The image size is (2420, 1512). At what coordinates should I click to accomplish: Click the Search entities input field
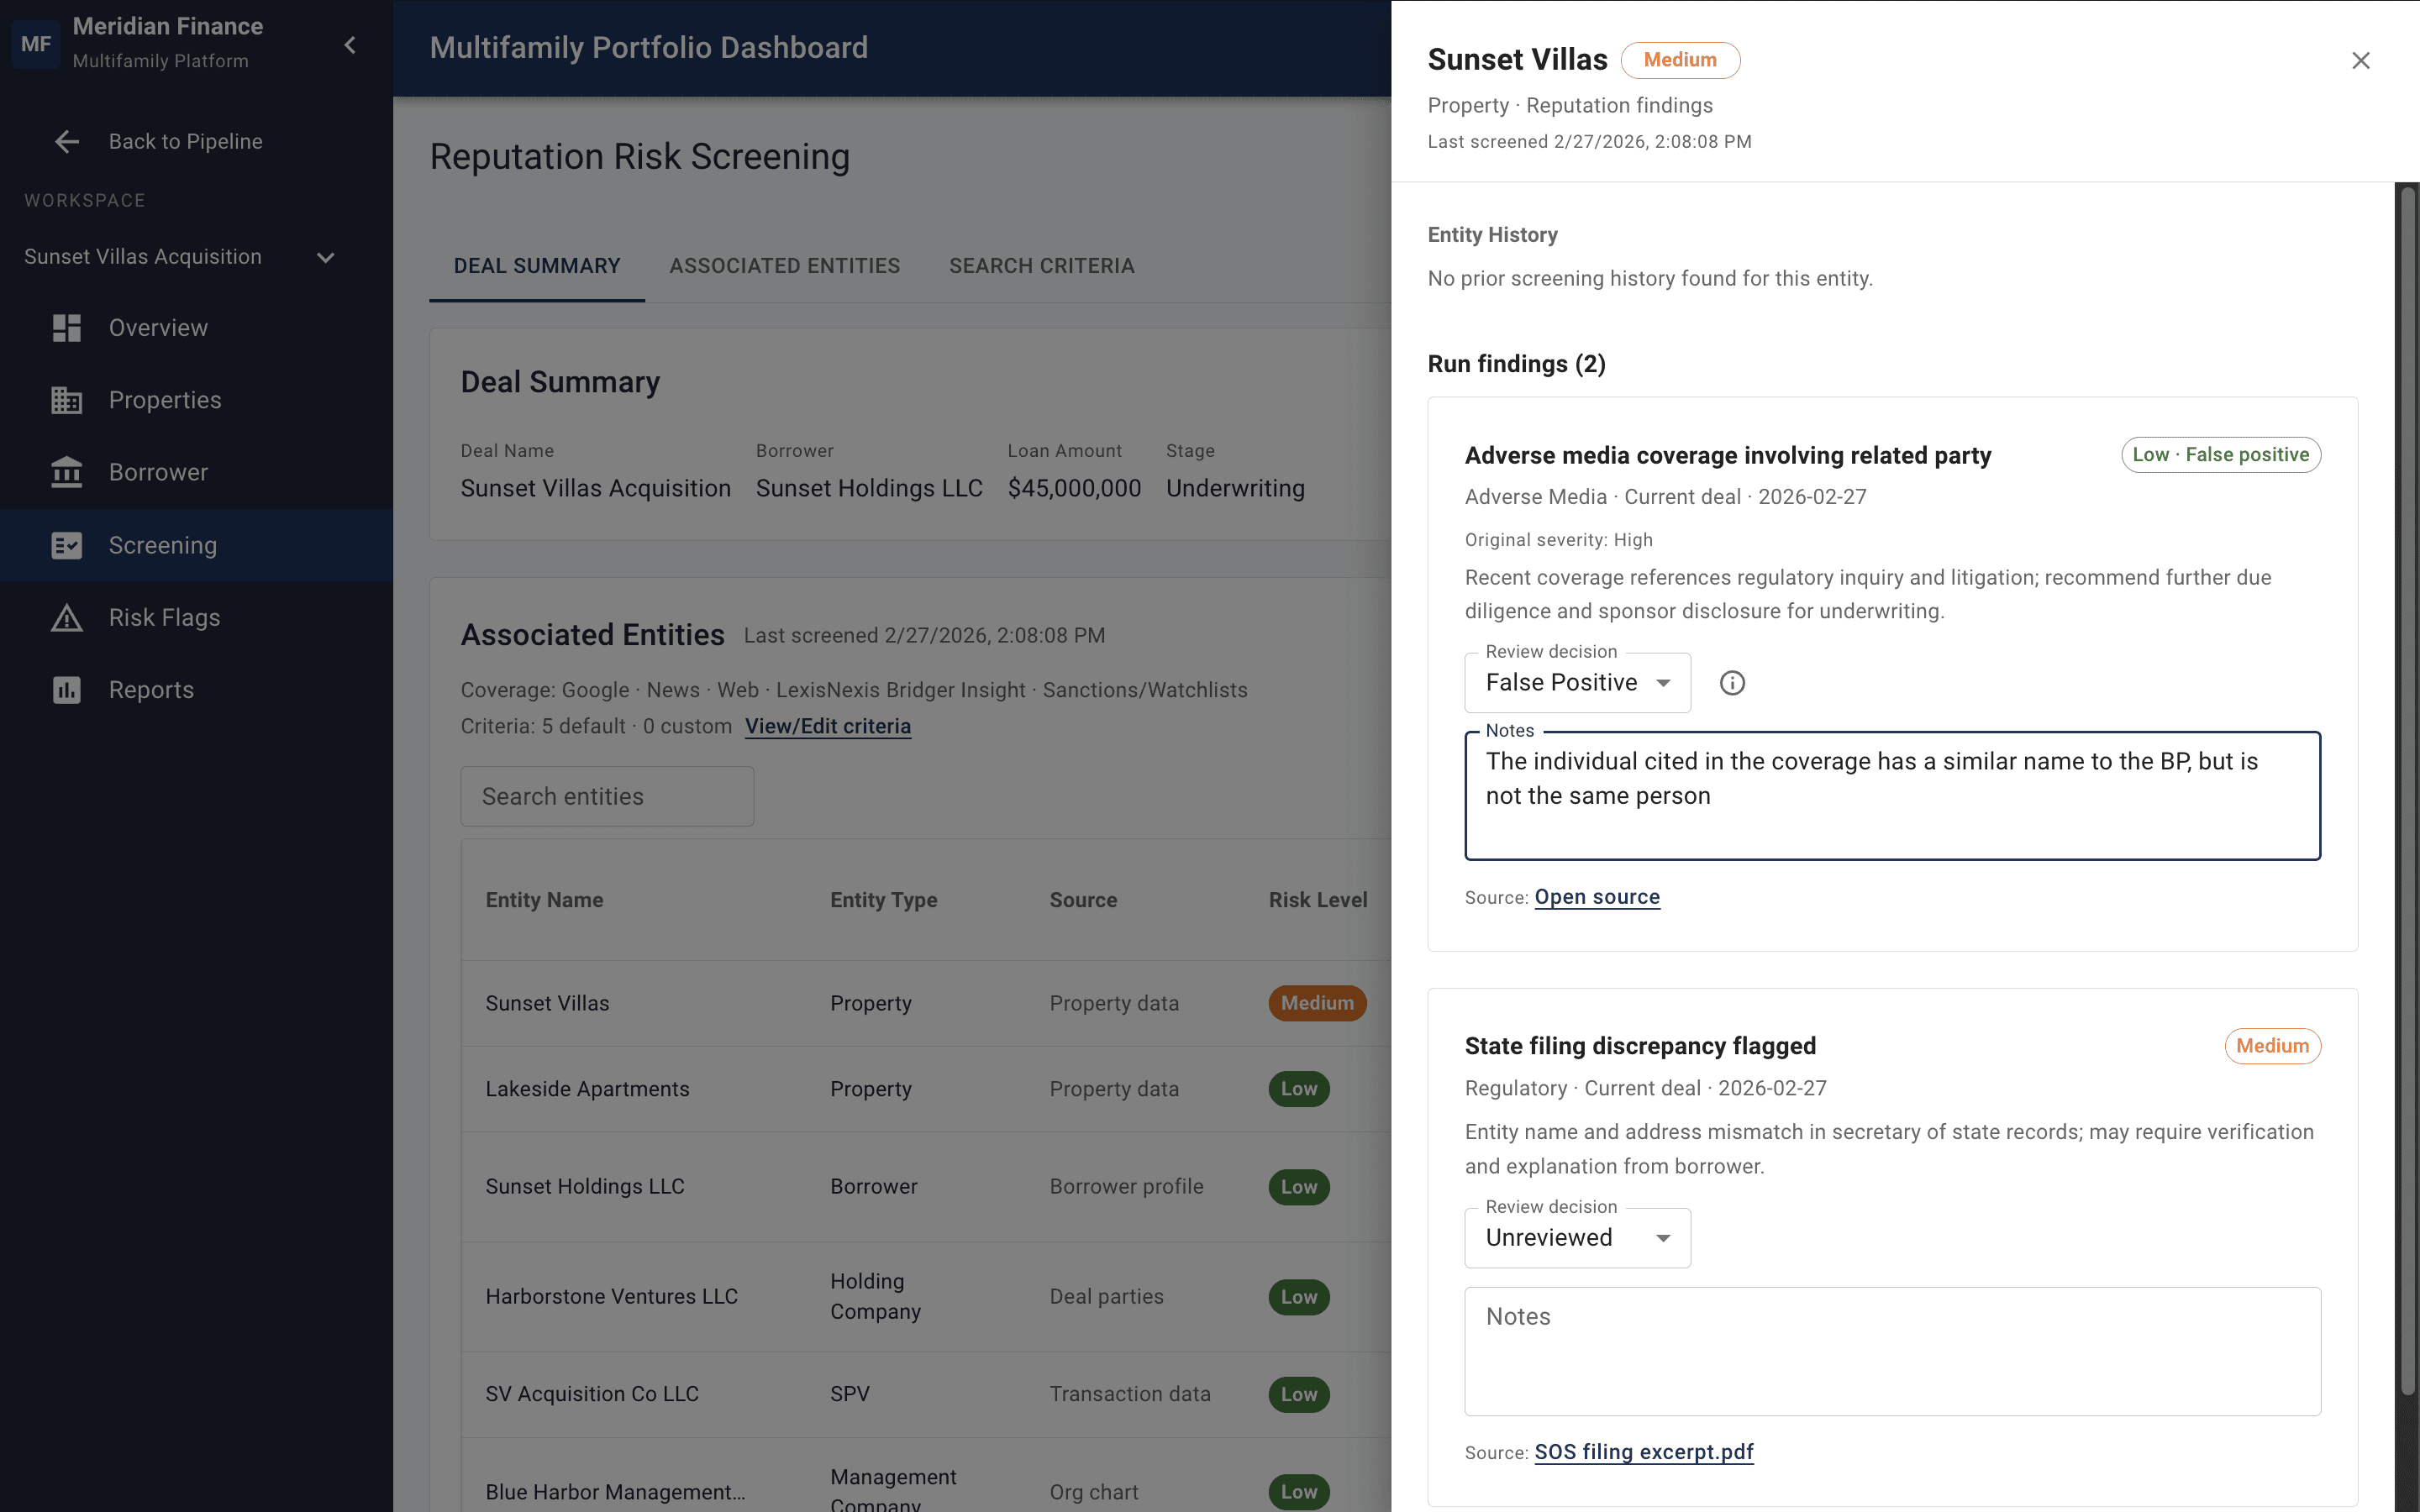pos(607,797)
